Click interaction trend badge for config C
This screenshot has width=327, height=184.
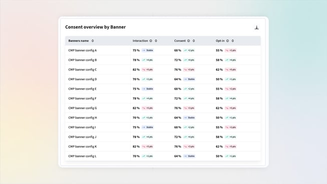pyautogui.click(x=147, y=70)
